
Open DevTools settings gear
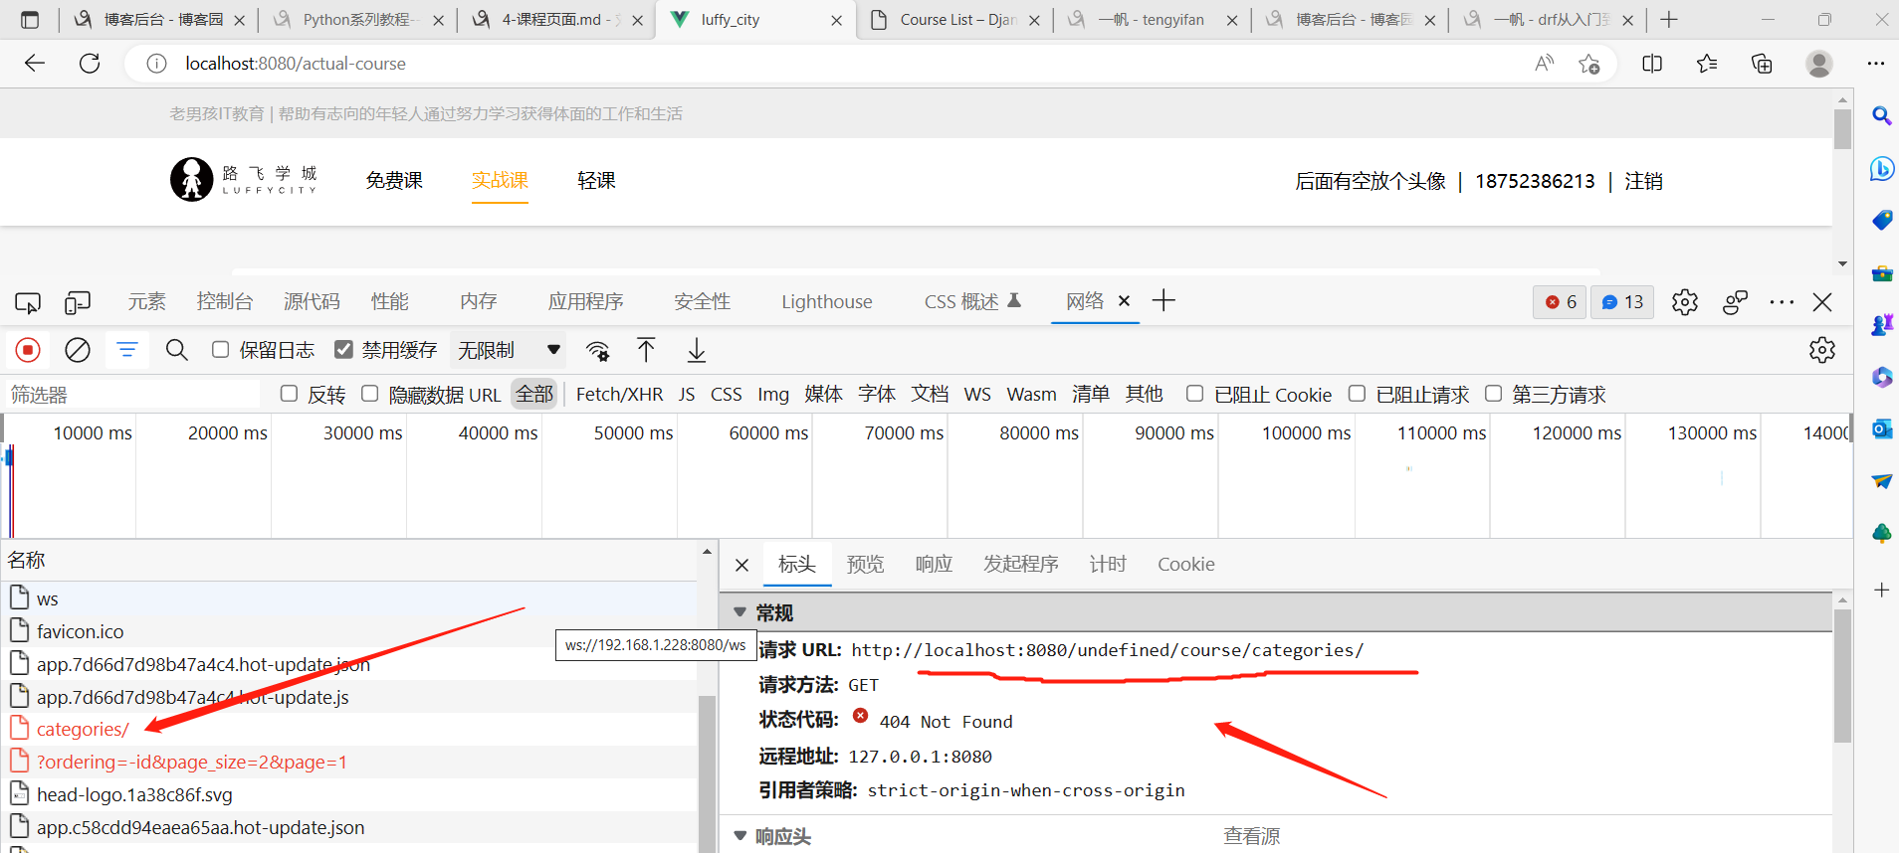point(1685,302)
